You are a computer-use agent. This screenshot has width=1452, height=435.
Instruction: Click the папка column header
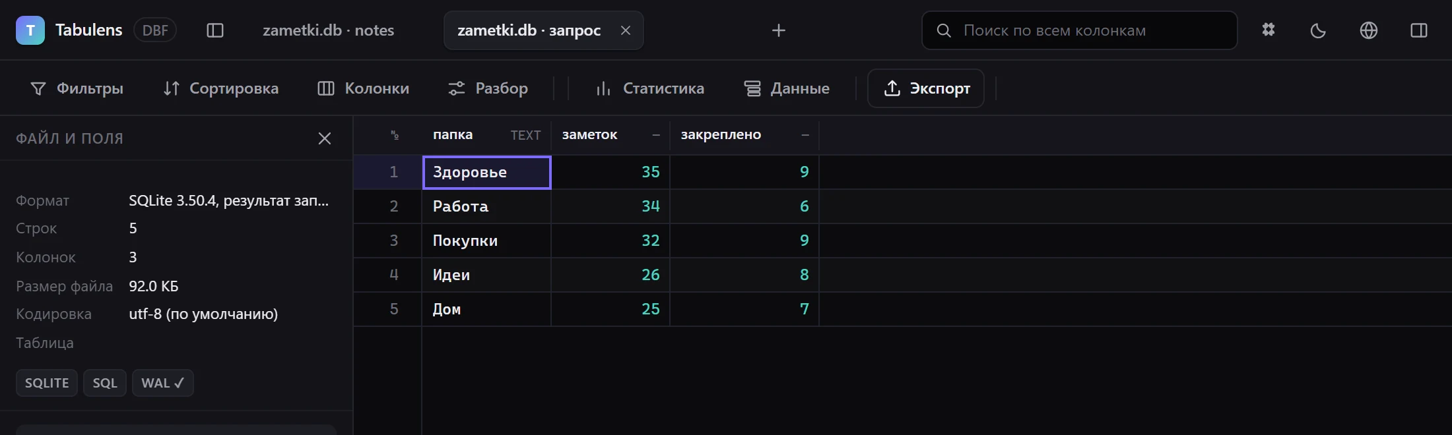click(486, 135)
